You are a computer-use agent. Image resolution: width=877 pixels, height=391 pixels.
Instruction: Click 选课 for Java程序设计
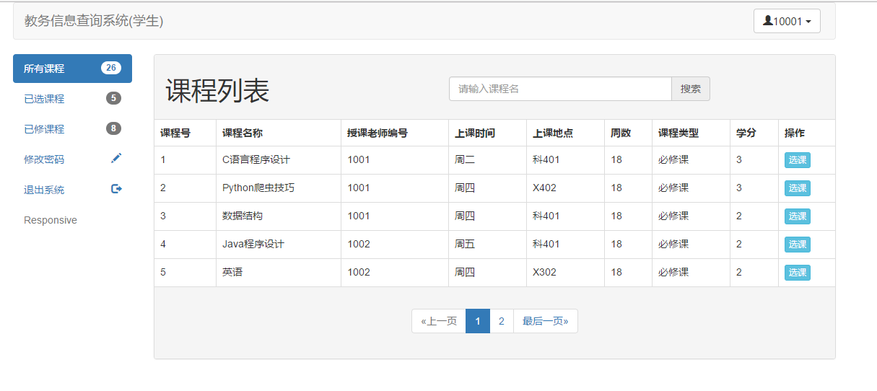pos(798,245)
